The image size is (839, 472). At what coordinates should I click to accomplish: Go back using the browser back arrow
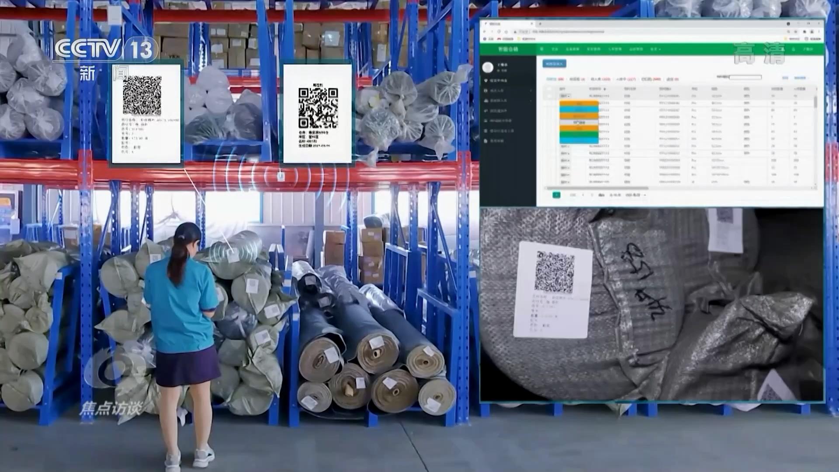[485, 31]
